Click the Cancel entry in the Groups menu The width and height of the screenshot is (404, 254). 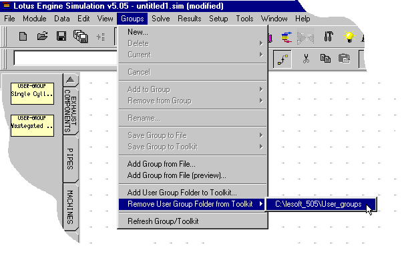(192, 72)
